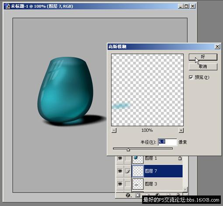Hide 图层 3 via its eye icon
223x206 pixels.
[120, 184]
